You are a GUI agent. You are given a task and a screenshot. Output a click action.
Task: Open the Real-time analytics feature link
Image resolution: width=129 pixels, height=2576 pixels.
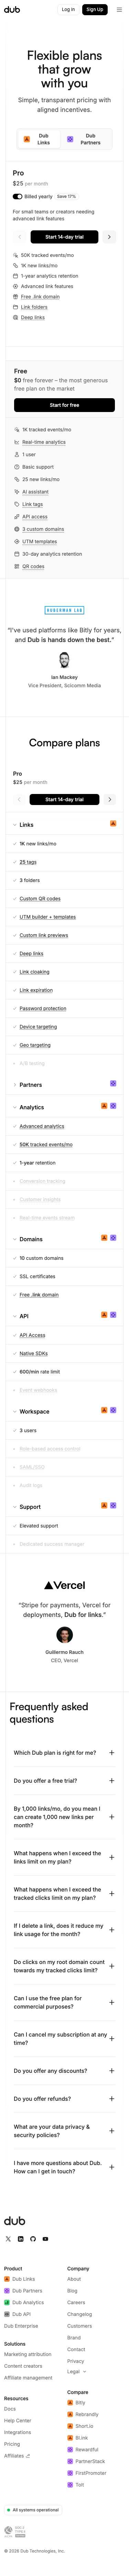point(44,442)
